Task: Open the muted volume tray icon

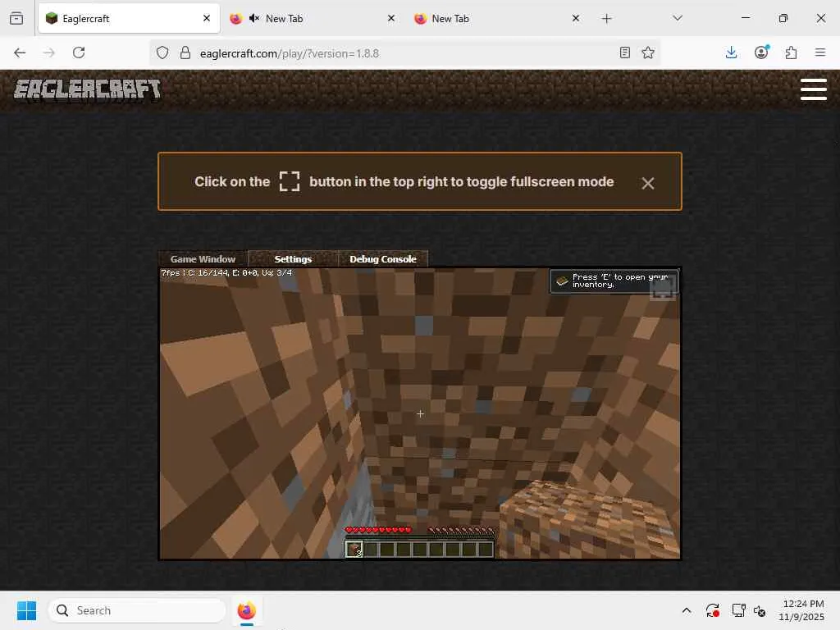Action: coord(760,610)
